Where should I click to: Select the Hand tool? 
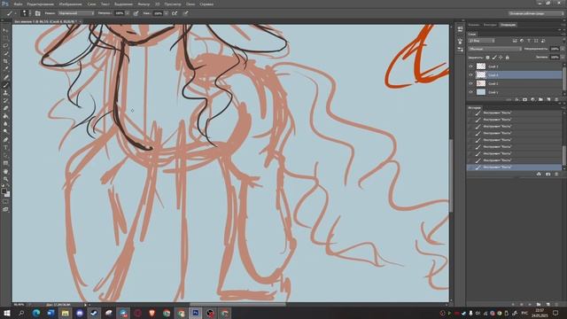click(x=5, y=171)
